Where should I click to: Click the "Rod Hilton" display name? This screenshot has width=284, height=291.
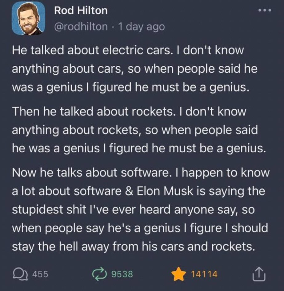(x=81, y=11)
